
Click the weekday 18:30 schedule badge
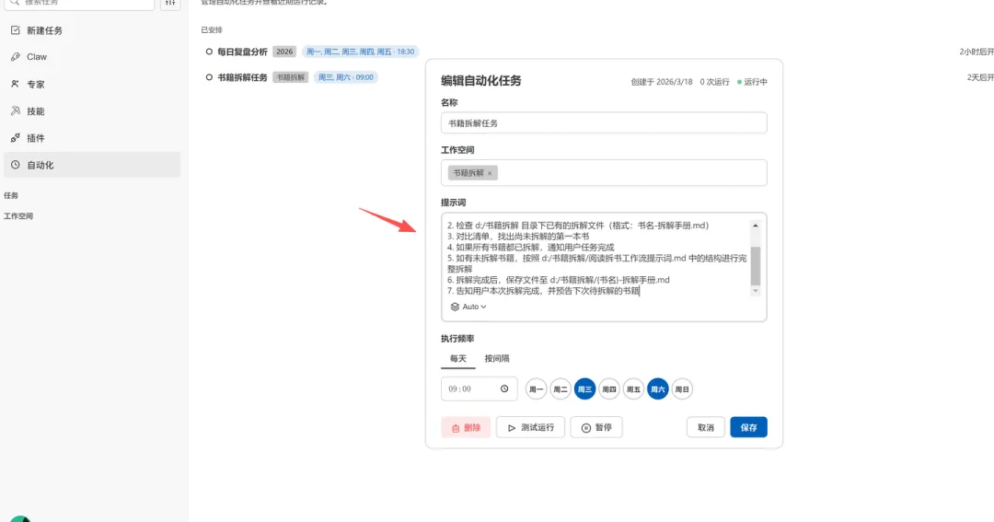point(360,52)
